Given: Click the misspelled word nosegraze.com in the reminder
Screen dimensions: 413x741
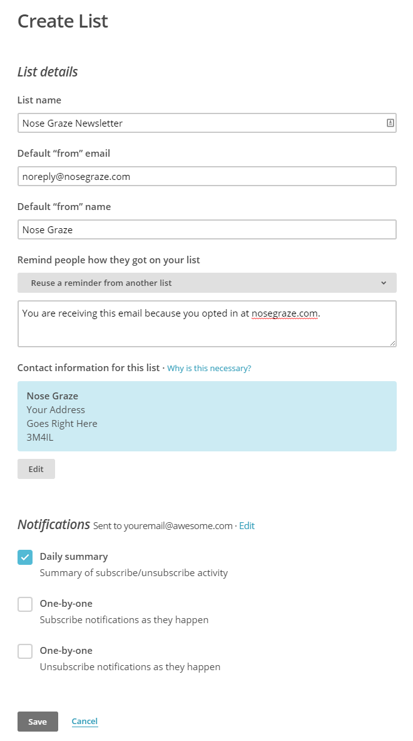Looking at the screenshot, I should (285, 313).
